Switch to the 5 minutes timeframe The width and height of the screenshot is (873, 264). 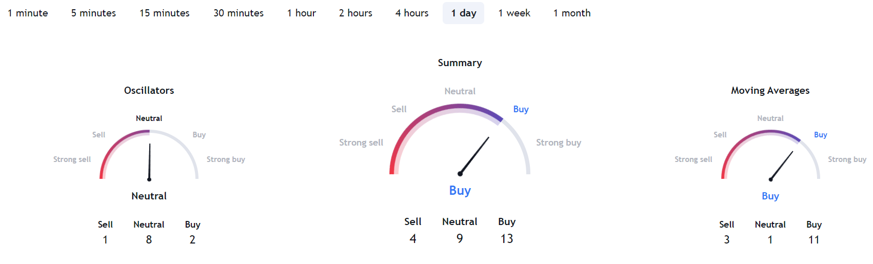click(x=93, y=13)
